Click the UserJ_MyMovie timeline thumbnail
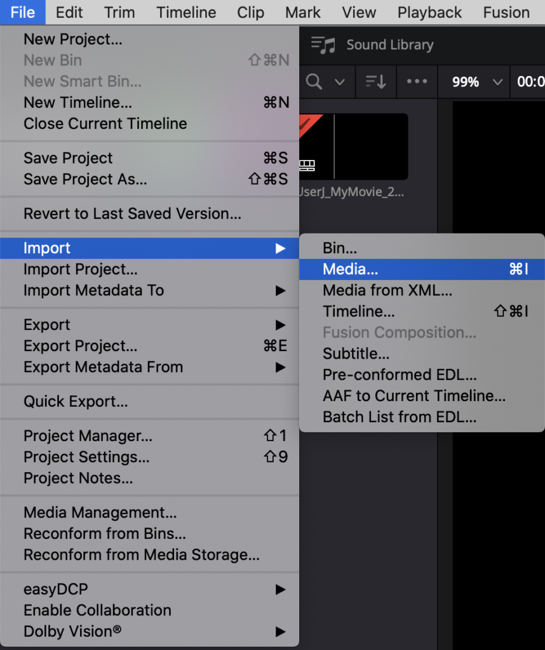Image resolution: width=545 pixels, height=650 pixels. pyautogui.click(x=353, y=147)
